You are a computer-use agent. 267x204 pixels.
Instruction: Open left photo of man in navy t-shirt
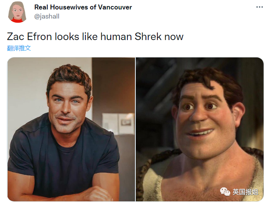click(x=71, y=130)
